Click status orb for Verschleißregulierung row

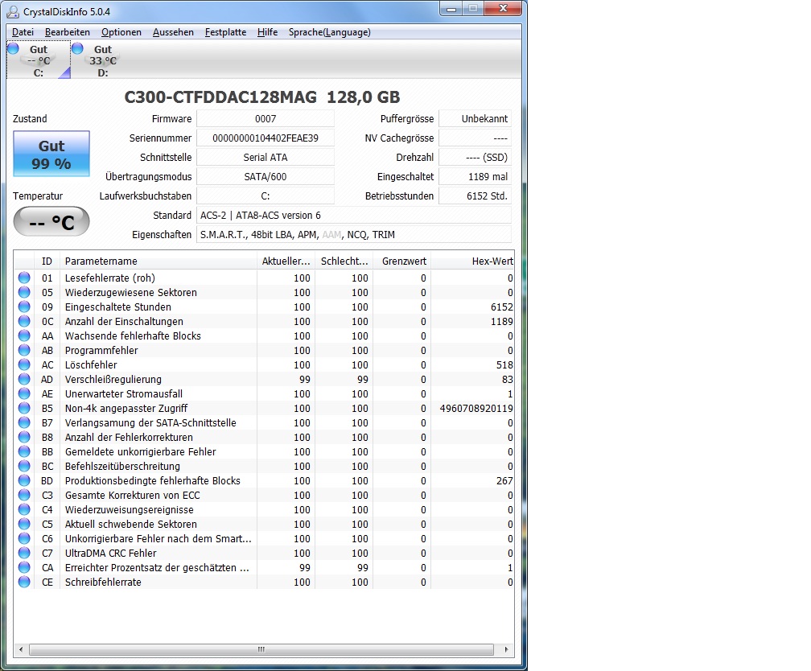coord(24,379)
